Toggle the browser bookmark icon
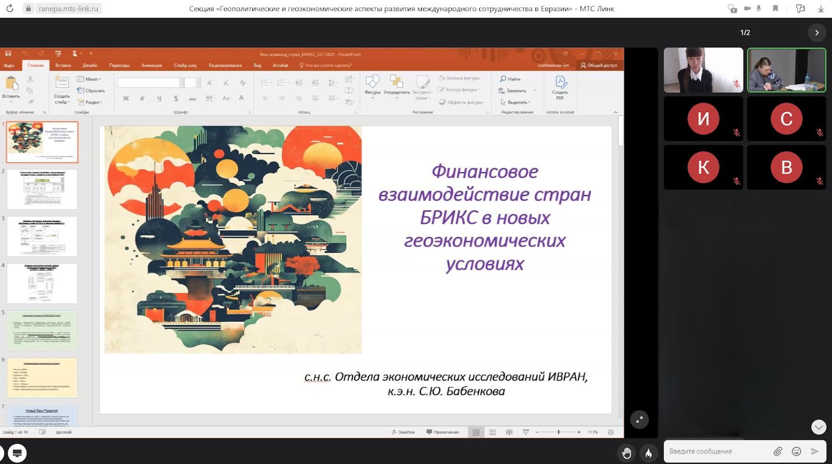Viewport: 832px width, 464px height. pos(775,9)
